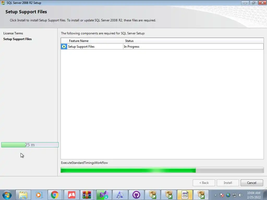Click the 25 m time remaining bar

30,145
